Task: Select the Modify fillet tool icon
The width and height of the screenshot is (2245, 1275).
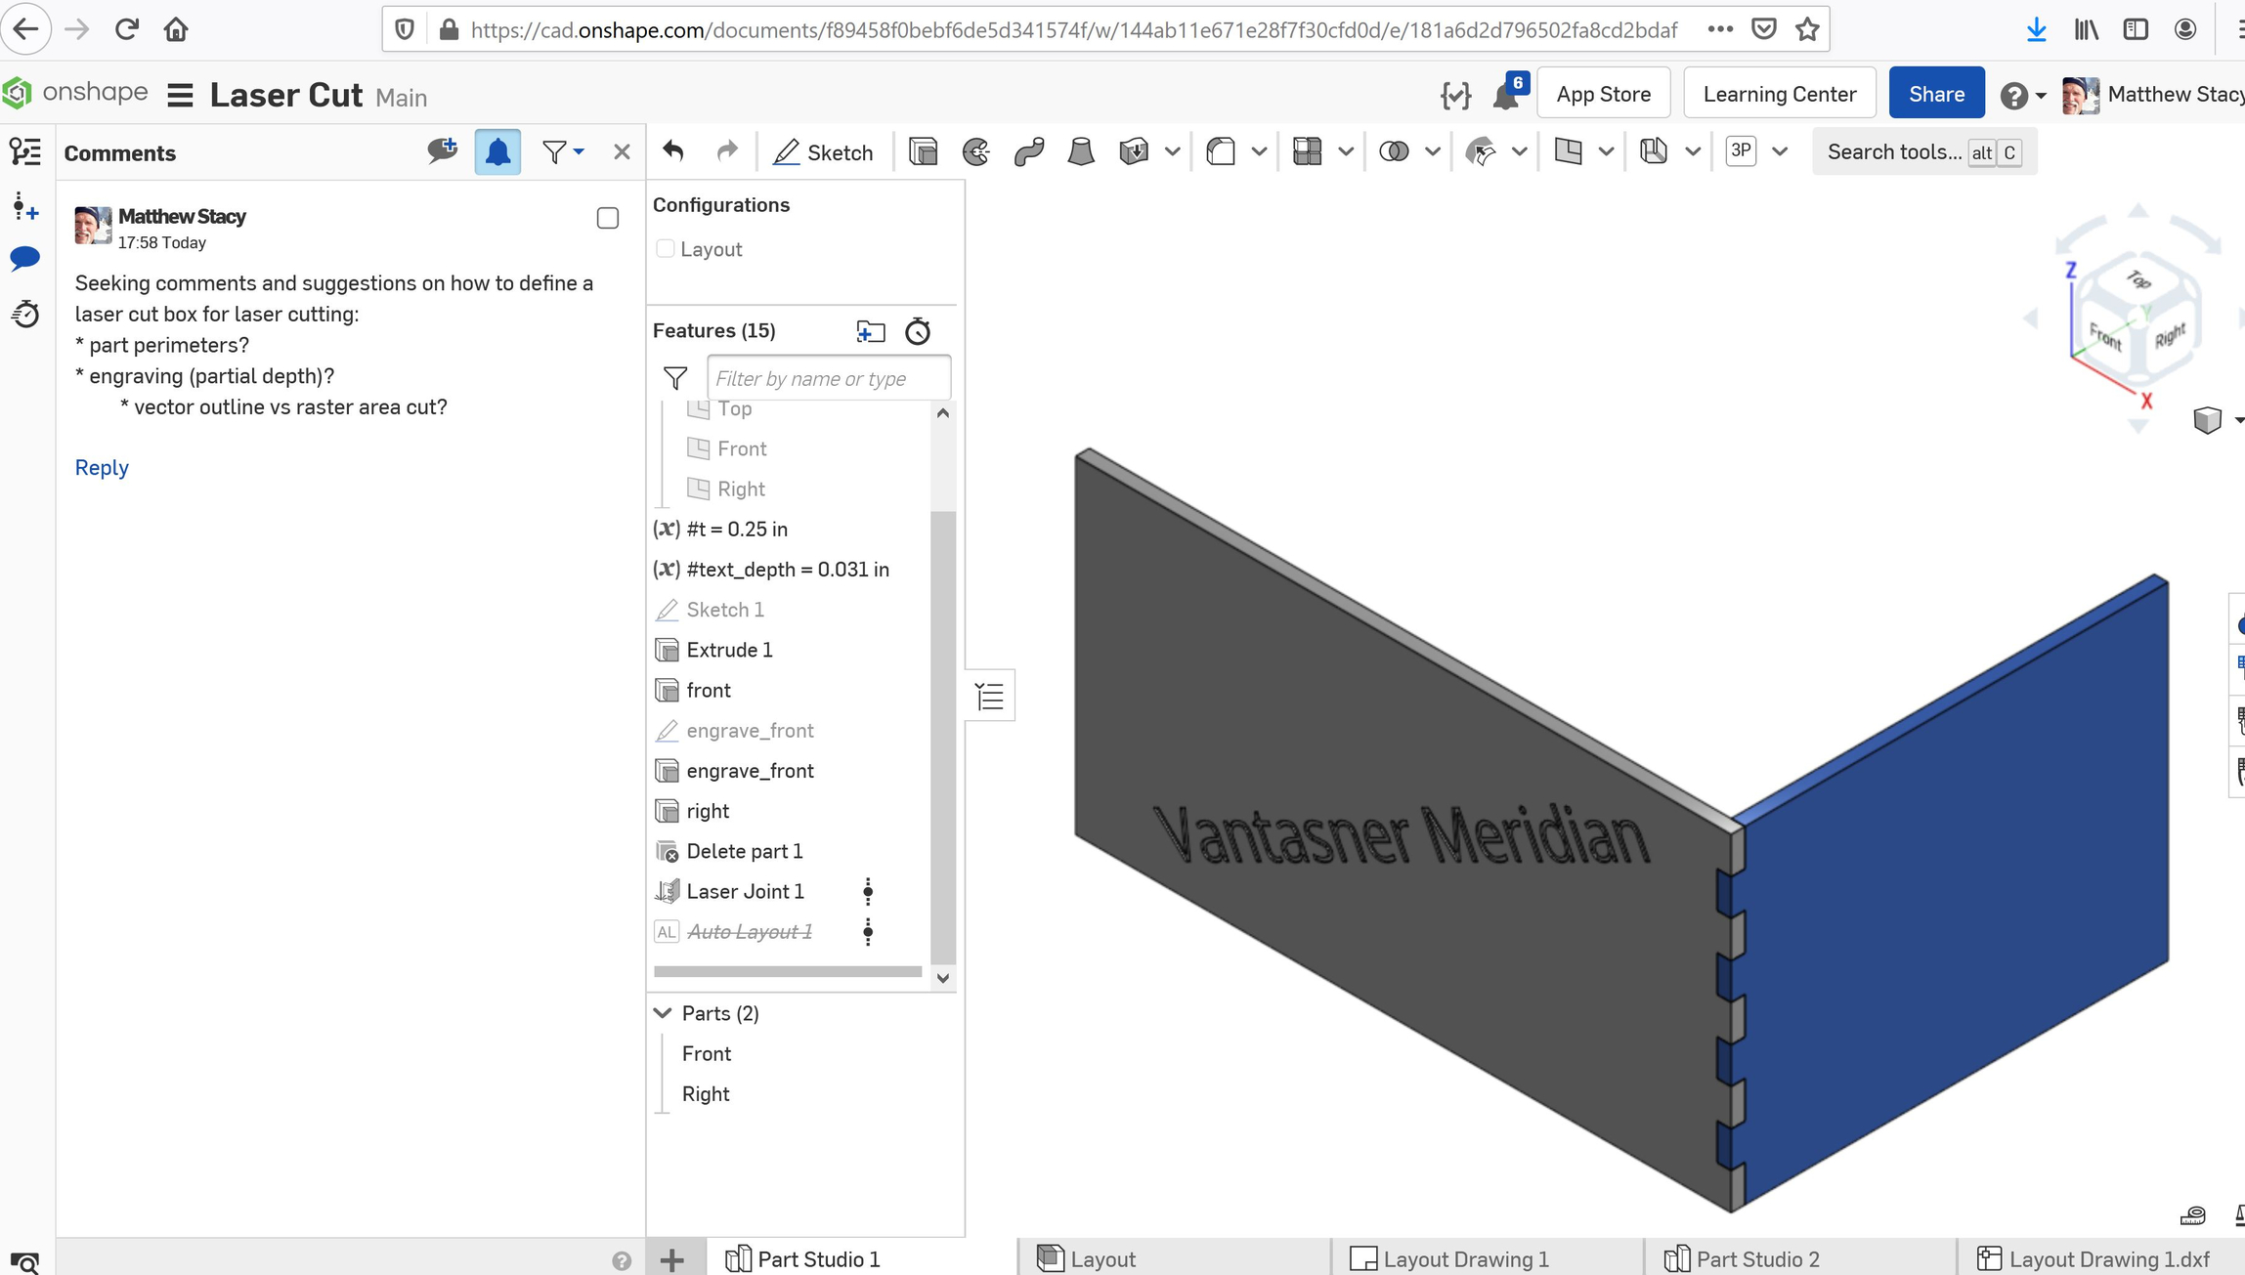Action: (1481, 151)
